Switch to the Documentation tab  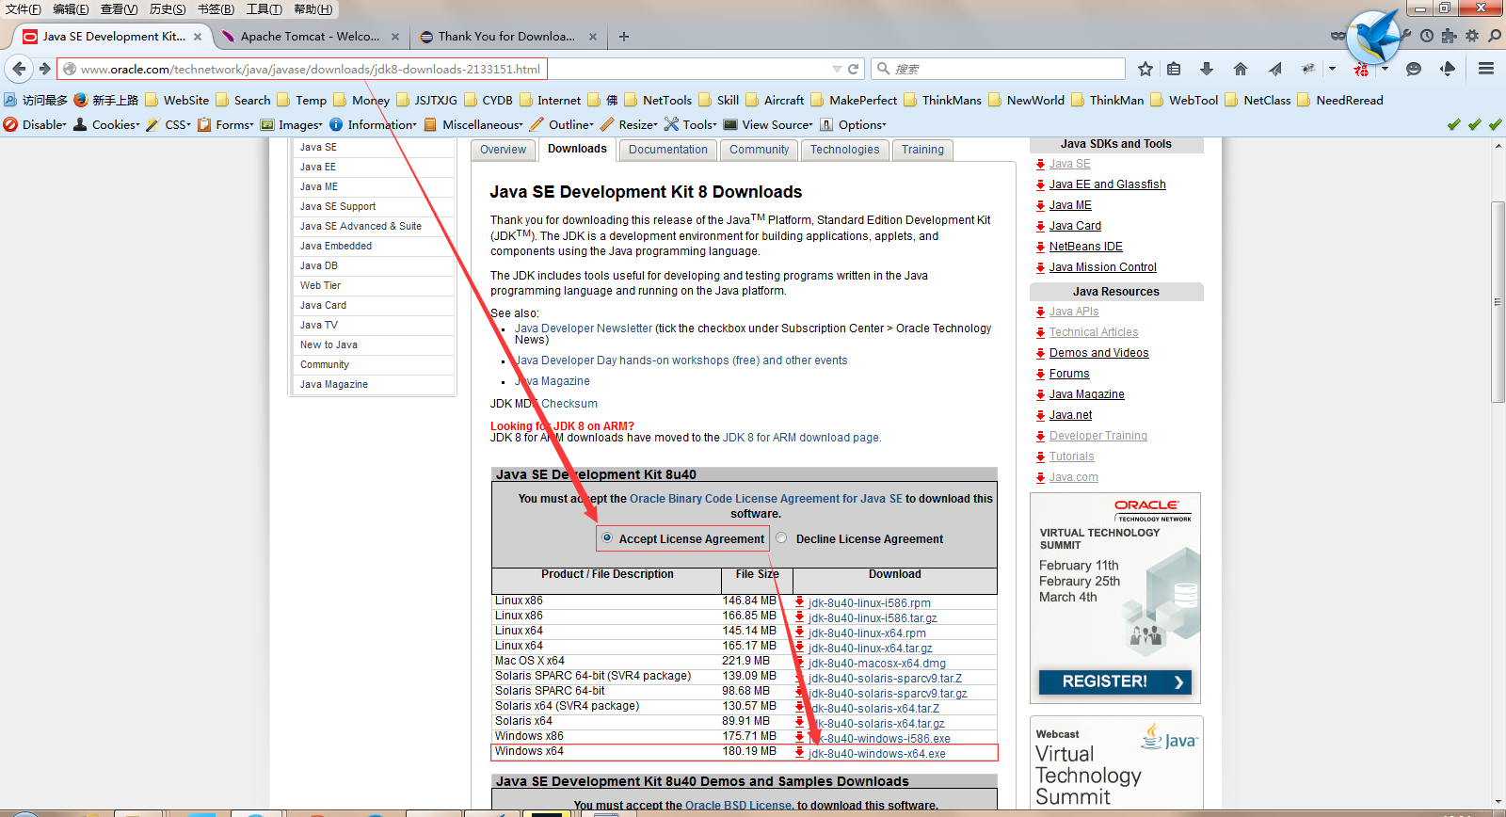667,150
